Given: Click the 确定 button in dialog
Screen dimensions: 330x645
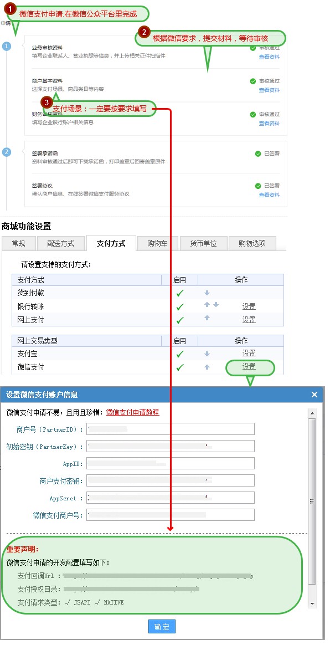Looking at the screenshot, I should [x=162, y=627].
